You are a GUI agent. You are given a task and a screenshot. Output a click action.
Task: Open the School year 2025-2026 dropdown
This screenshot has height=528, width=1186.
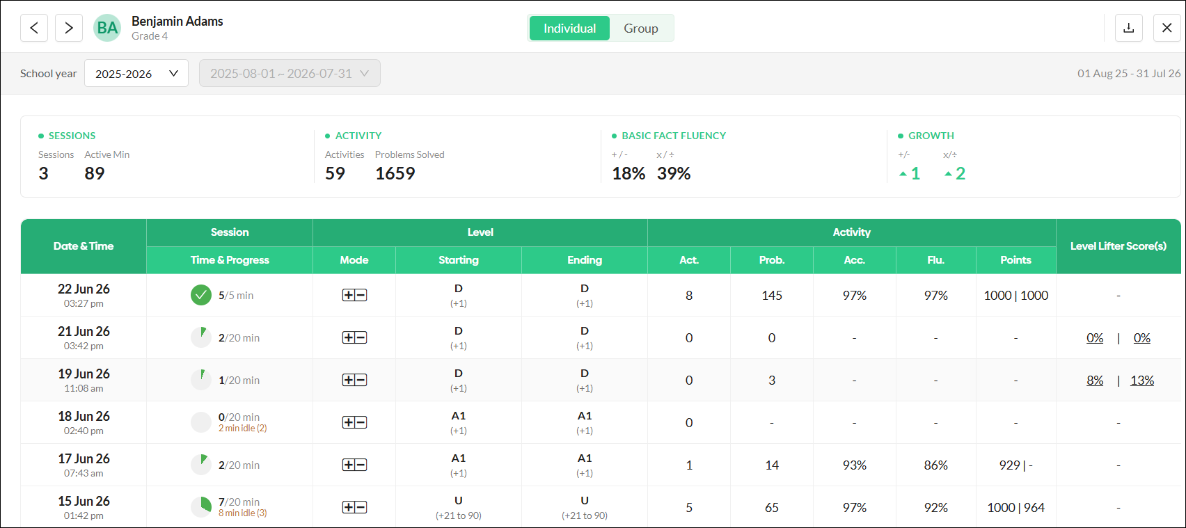pyautogui.click(x=136, y=73)
